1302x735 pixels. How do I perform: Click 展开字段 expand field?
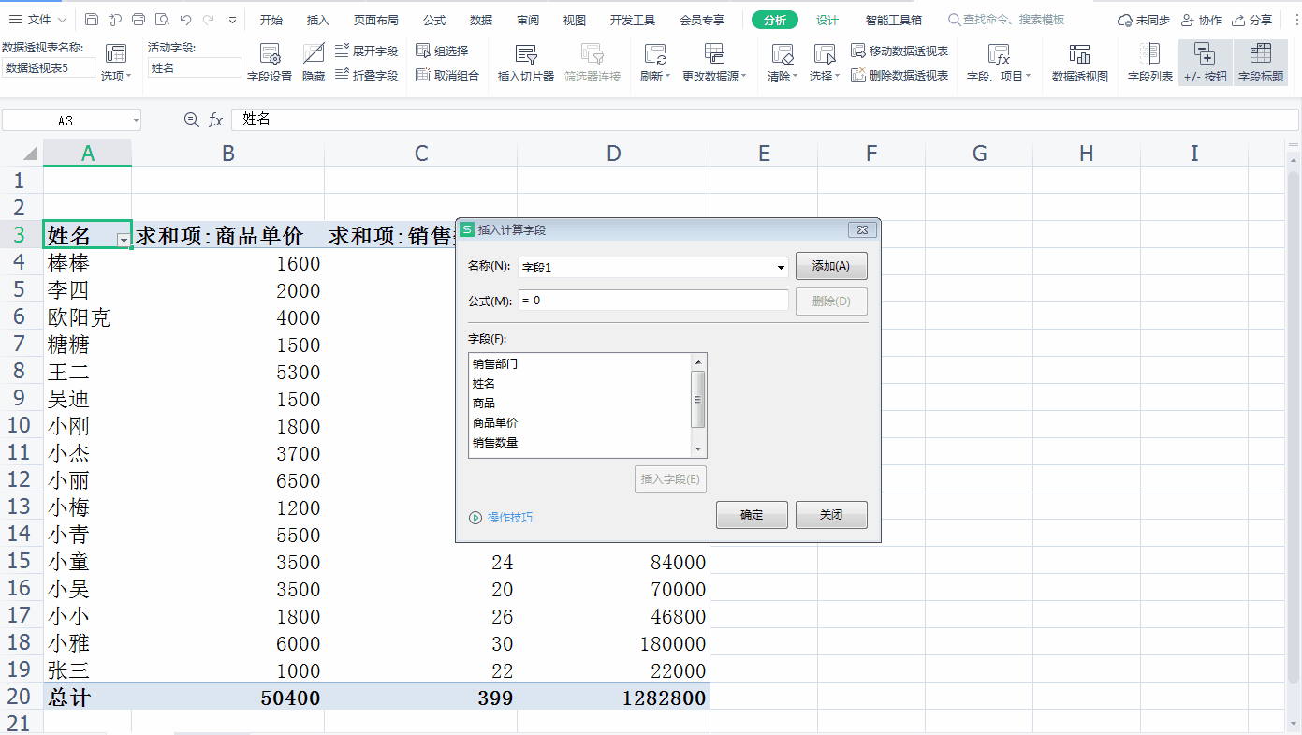pos(366,51)
